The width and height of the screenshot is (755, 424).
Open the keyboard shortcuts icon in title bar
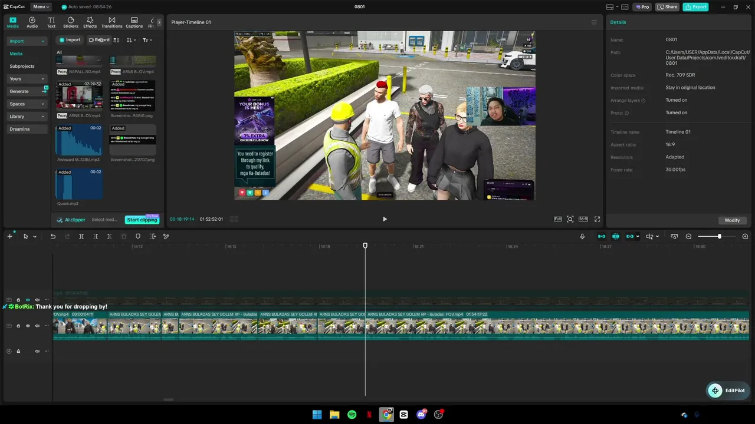(625, 7)
